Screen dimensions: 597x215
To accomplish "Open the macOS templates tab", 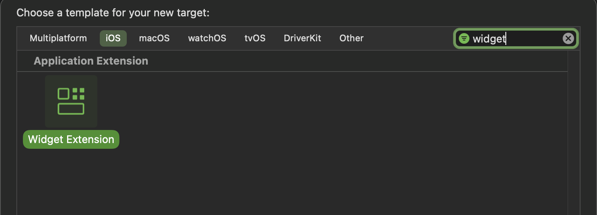I will pyautogui.click(x=154, y=38).
